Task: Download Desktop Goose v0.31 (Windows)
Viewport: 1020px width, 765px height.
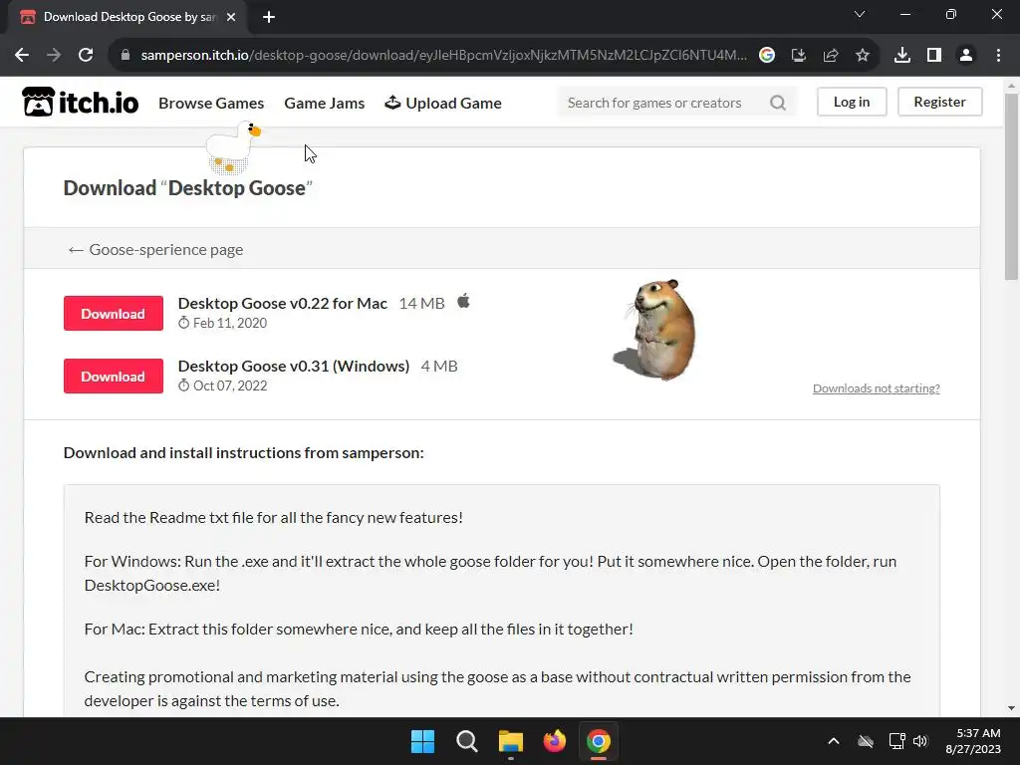Action: point(114,376)
